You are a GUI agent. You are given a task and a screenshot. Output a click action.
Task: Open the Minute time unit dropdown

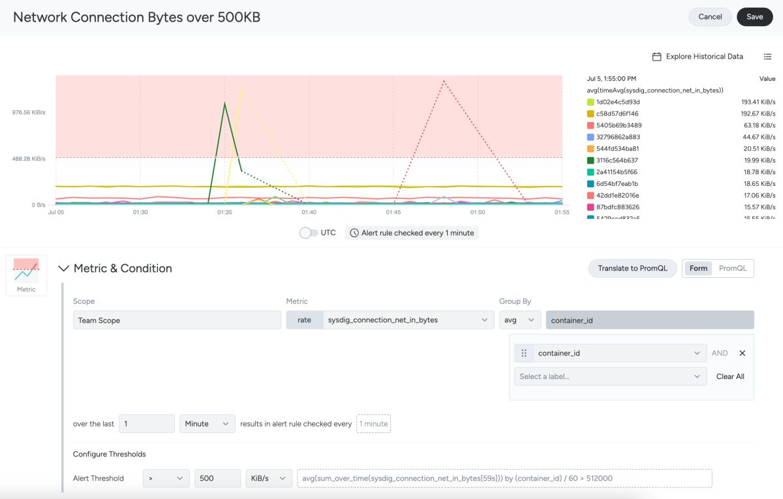(x=207, y=423)
